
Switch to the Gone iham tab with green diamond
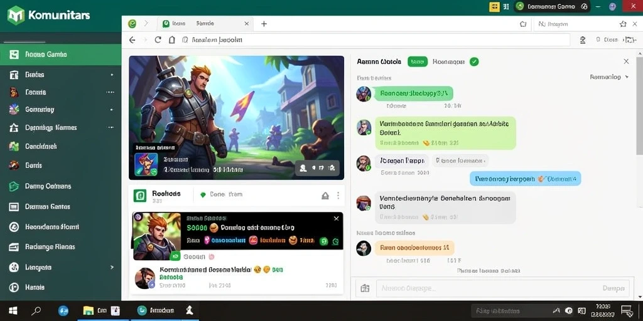point(221,195)
